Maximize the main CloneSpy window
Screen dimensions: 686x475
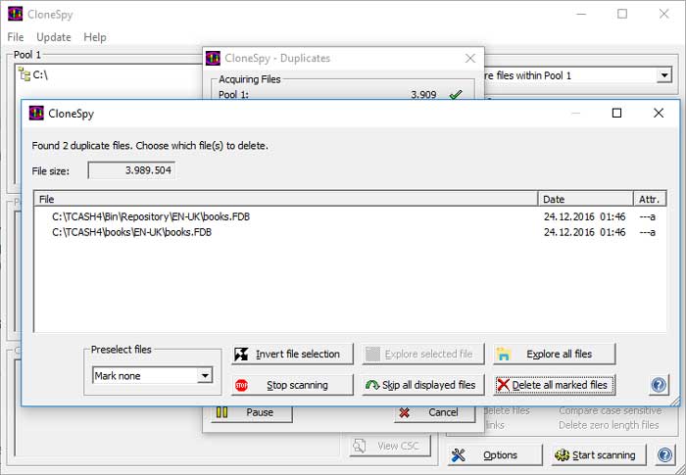(x=622, y=14)
